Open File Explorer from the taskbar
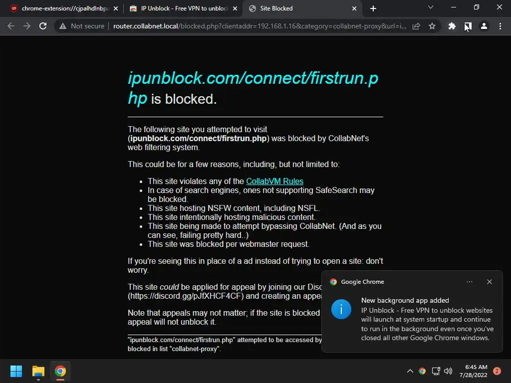This screenshot has width=511, height=383. pyautogui.click(x=38, y=371)
